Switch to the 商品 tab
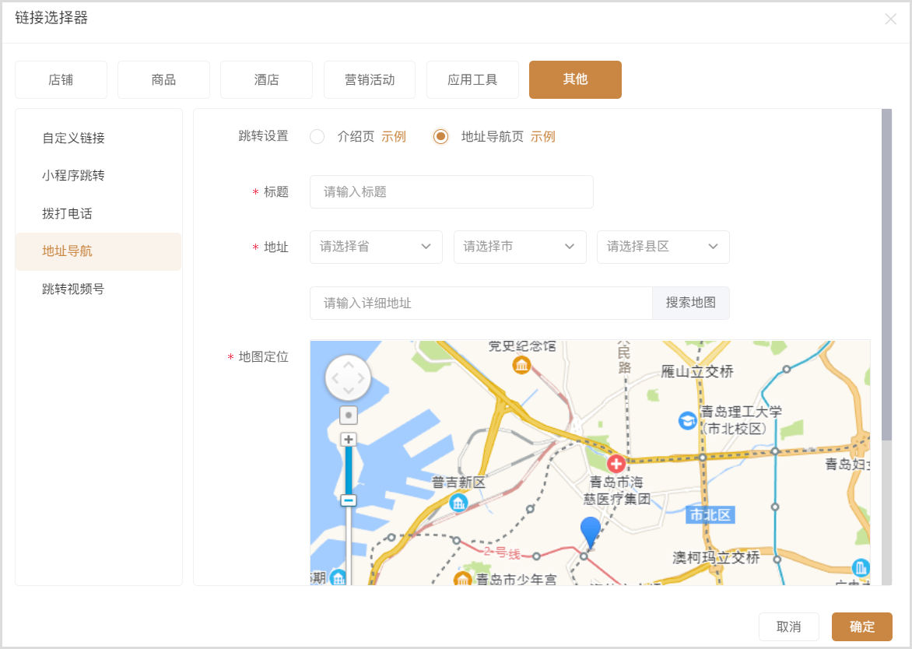 163,80
